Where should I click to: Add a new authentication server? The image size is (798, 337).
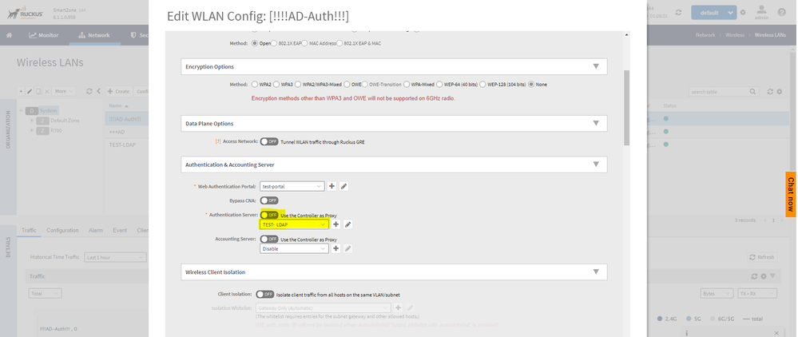point(336,224)
